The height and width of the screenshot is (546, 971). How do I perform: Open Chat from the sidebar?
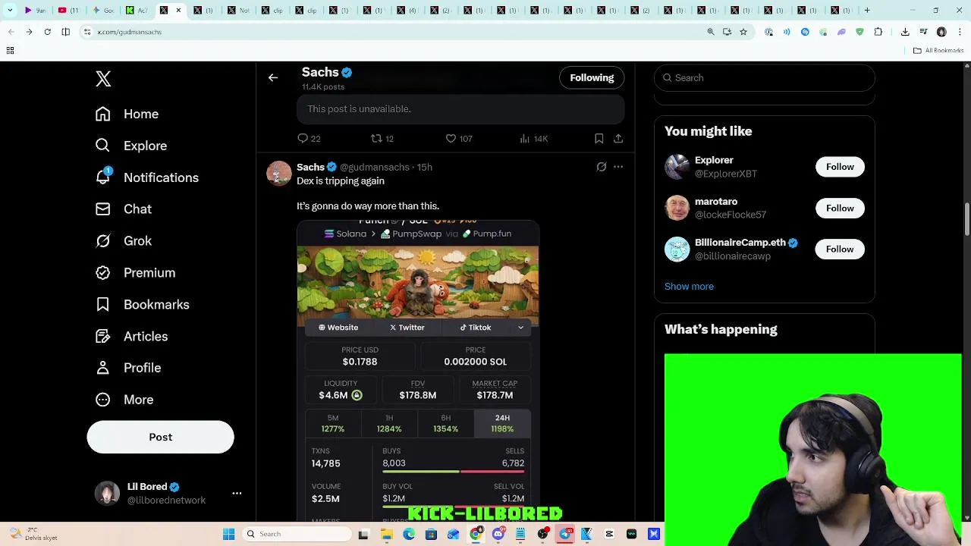tap(124, 209)
